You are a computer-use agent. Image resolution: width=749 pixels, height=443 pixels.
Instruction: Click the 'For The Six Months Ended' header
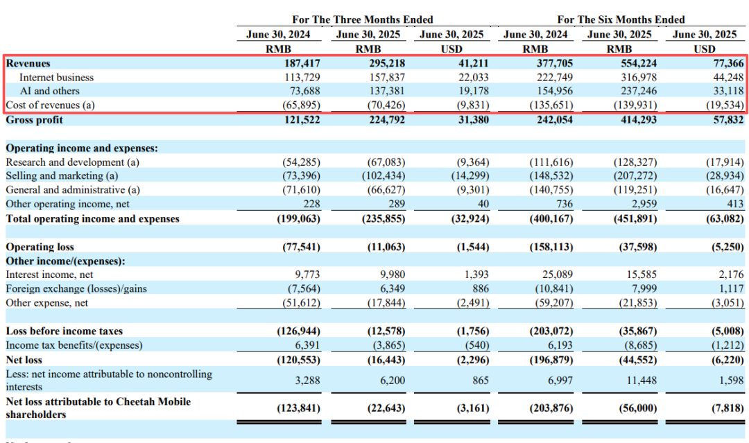621,19
